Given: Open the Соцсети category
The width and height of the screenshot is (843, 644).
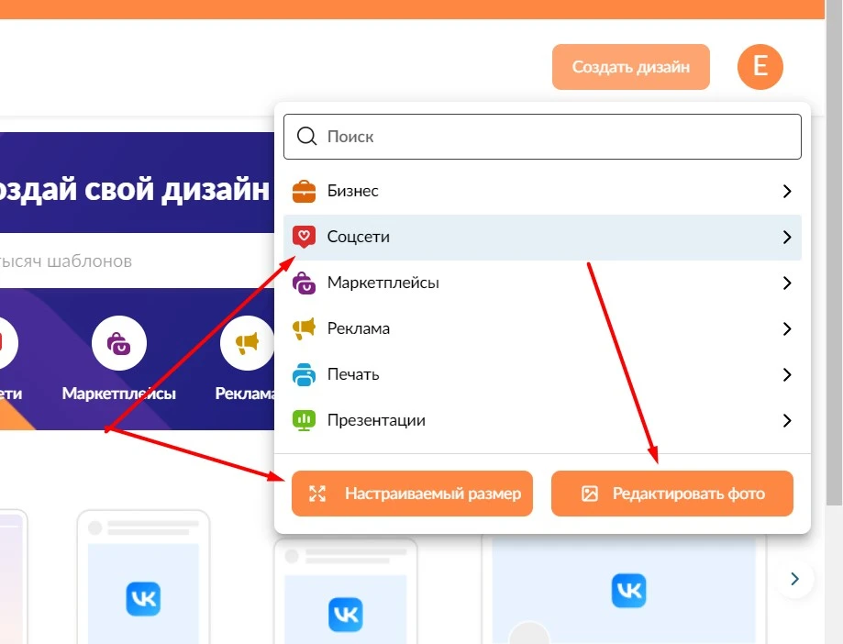Looking at the screenshot, I should pyautogui.click(x=542, y=237).
